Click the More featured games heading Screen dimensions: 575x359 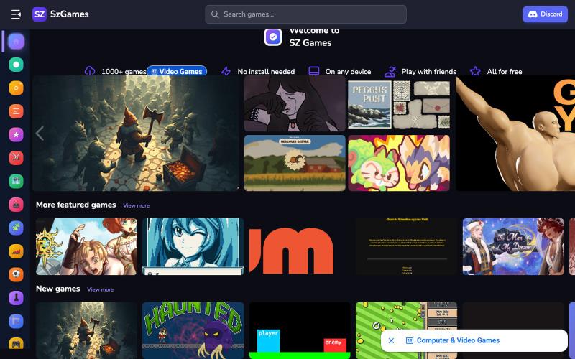pyautogui.click(x=76, y=205)
